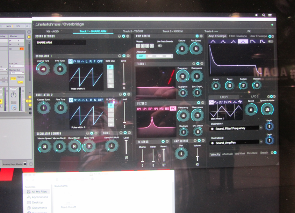Click the SNARE ARM sound name field
295x213 pixels.
61,43
